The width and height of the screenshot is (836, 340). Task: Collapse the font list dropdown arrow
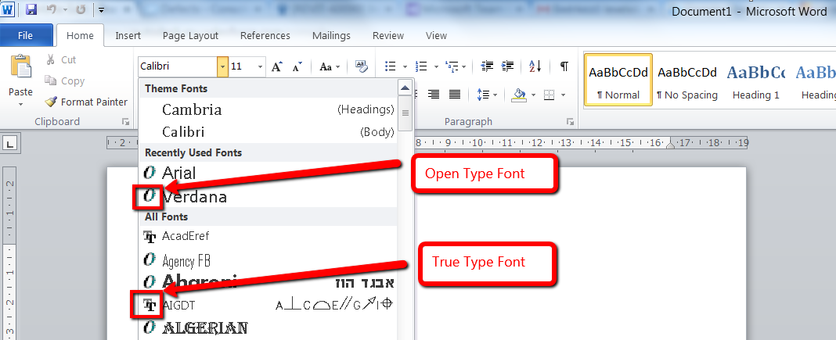pos(223,66)
